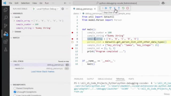171x96 pixels.
Task: Click Step Into in debug toolbar
Action: 115,8
